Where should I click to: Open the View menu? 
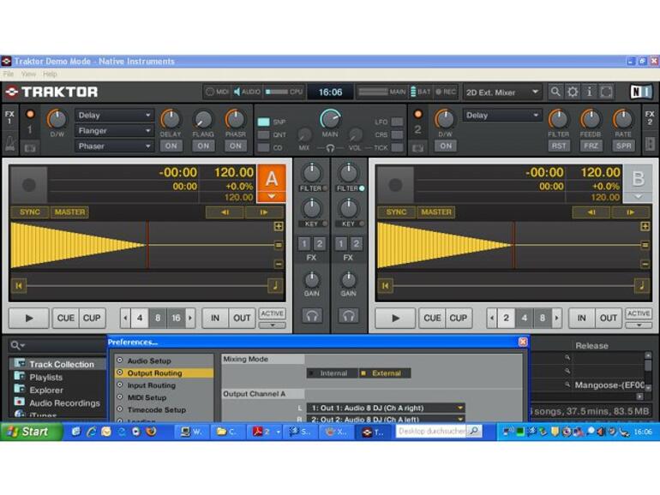27,74
